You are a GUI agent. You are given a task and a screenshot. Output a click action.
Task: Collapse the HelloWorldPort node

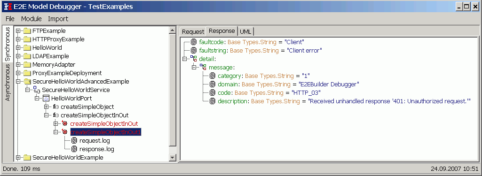tap(37, 99)
